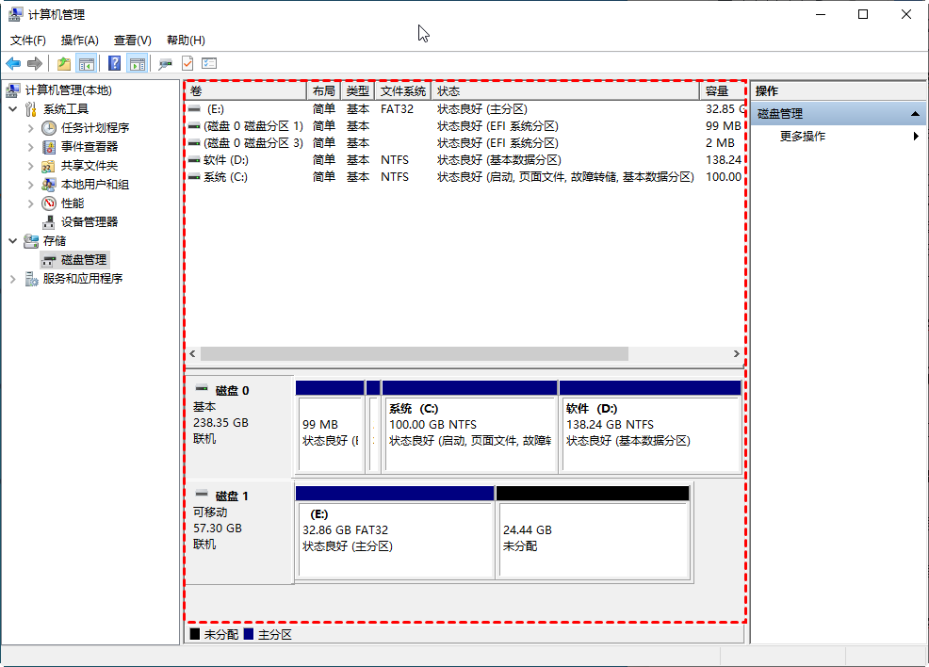
Task: Click the blue Help question mark icon
Action: coord(114,63)
